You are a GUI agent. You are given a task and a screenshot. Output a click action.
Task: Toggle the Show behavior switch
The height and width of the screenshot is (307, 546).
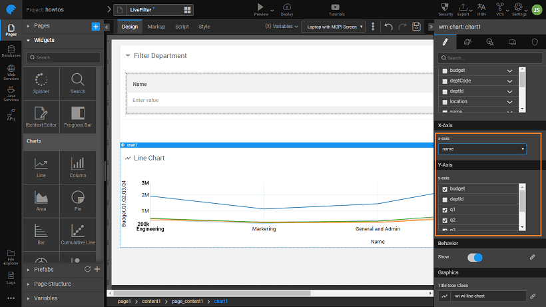[475, 257]
